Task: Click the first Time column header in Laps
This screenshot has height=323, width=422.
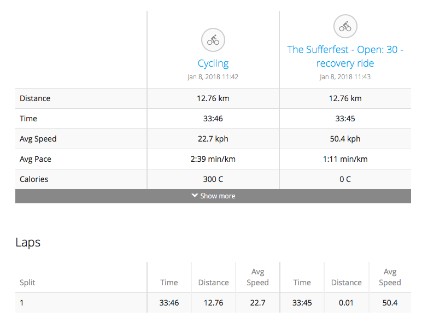Action: coord(169,283)
